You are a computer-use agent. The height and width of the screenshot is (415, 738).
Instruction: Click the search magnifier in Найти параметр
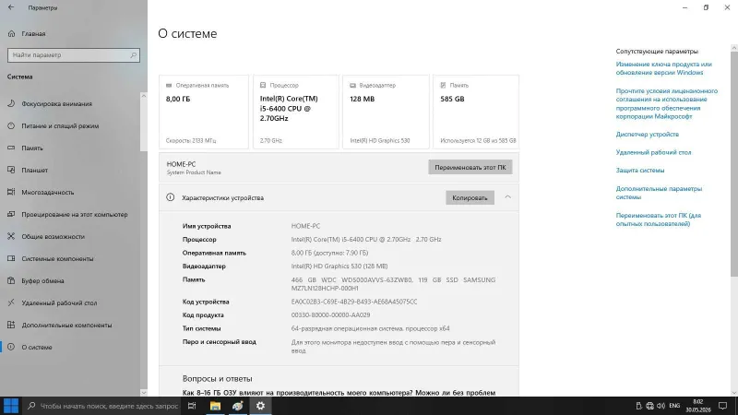click(x=133, y=55)
